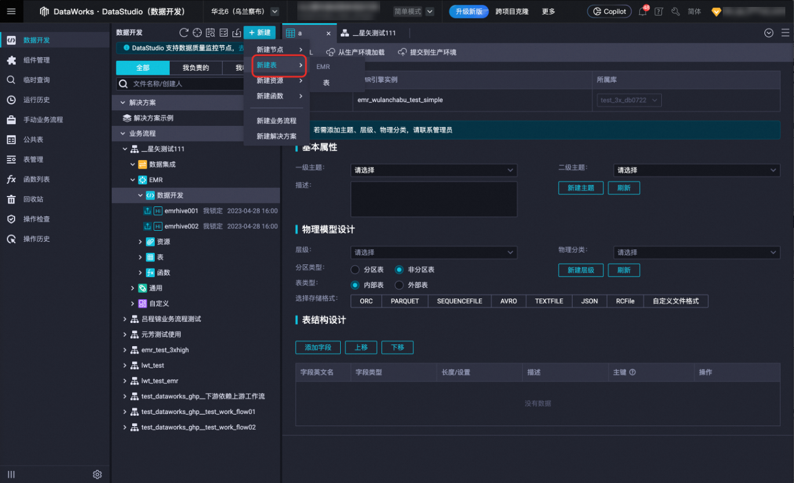This screenshot has width=794, height=483.
Task: Click the 添加字段 button
Action: pos(318,347)
